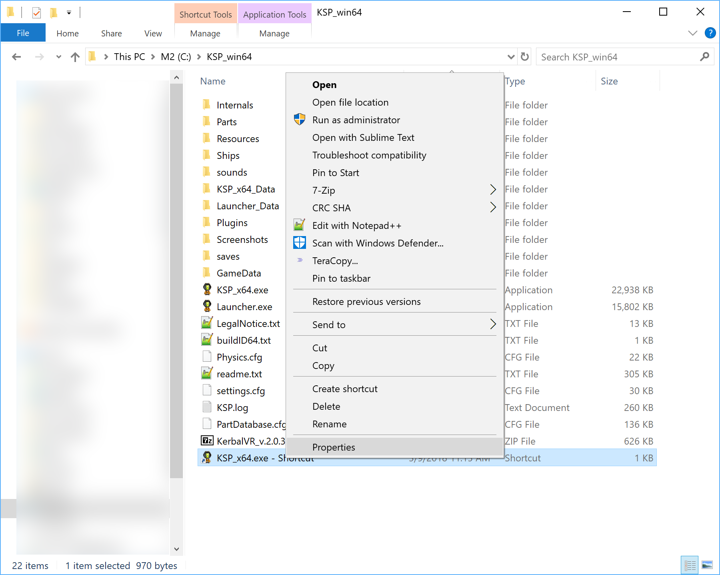720x575 pixels.
Task: Refresh the KSP_win64 folder
Action: (x=525, y=57)
